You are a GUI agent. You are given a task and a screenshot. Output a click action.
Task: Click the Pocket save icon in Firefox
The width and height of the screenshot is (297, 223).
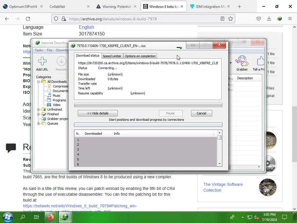click(259, 19)
